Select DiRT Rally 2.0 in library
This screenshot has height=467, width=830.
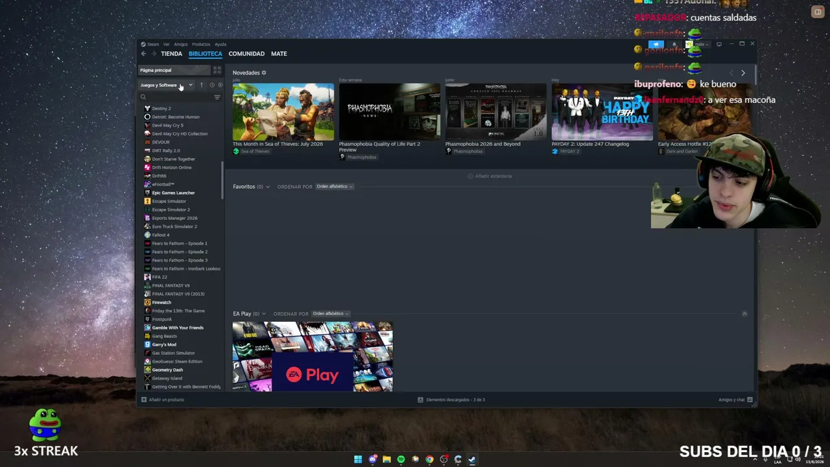point(166,150)
